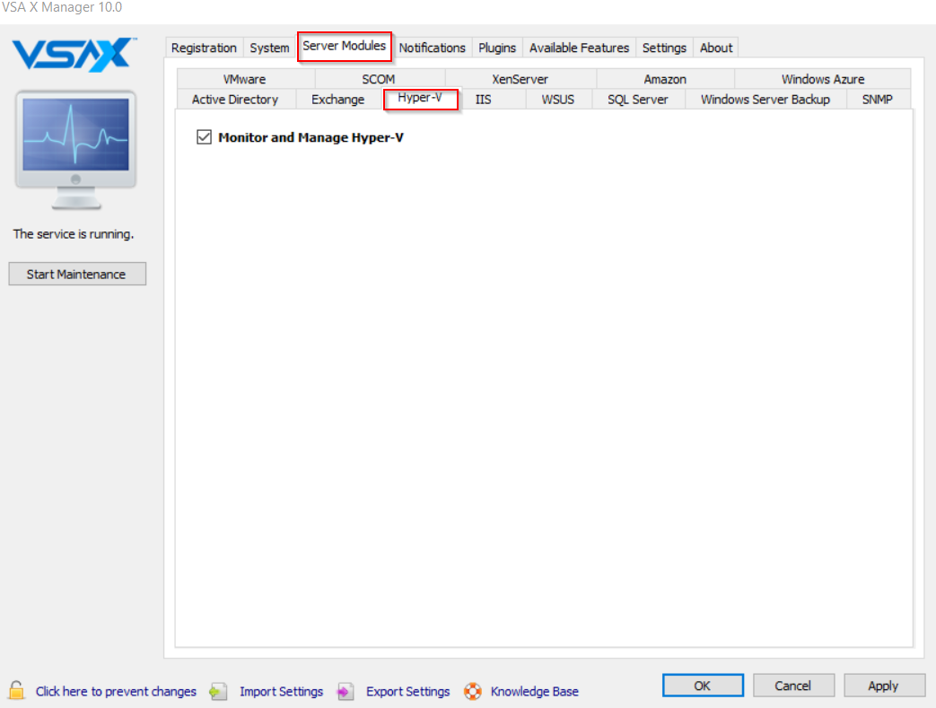
Task: Open the SNMP module tab
Action: coord(878,99)
